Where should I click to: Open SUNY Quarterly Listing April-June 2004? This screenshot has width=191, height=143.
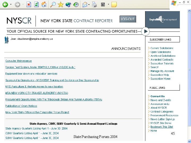[32, 138]
